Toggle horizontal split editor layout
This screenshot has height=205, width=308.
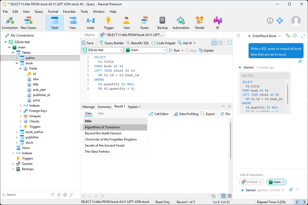pos(214,43)
